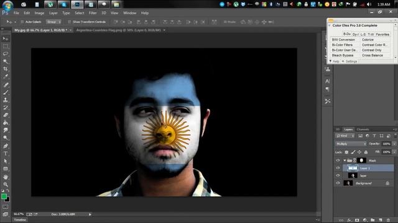This screenshot has height=223, width=398.
Task: Hide Layer 1 using eye icon
Action: [x=338, y=168]
